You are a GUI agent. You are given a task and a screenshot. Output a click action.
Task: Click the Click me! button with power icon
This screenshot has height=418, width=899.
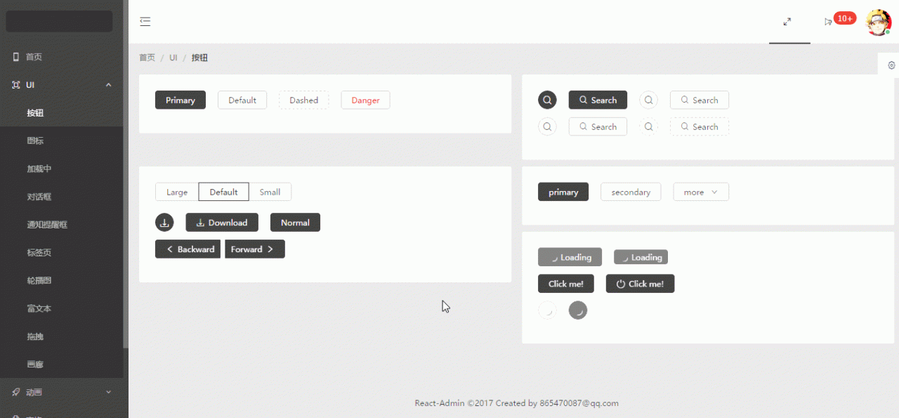[x=640, y=284]
